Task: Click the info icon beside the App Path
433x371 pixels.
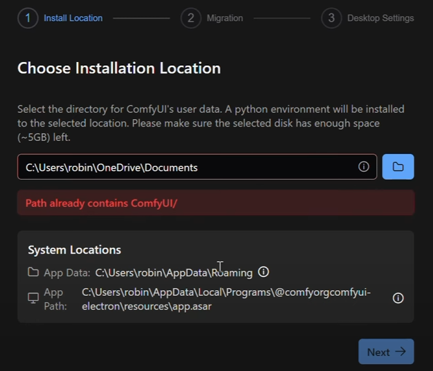Action: click(398, 298)
